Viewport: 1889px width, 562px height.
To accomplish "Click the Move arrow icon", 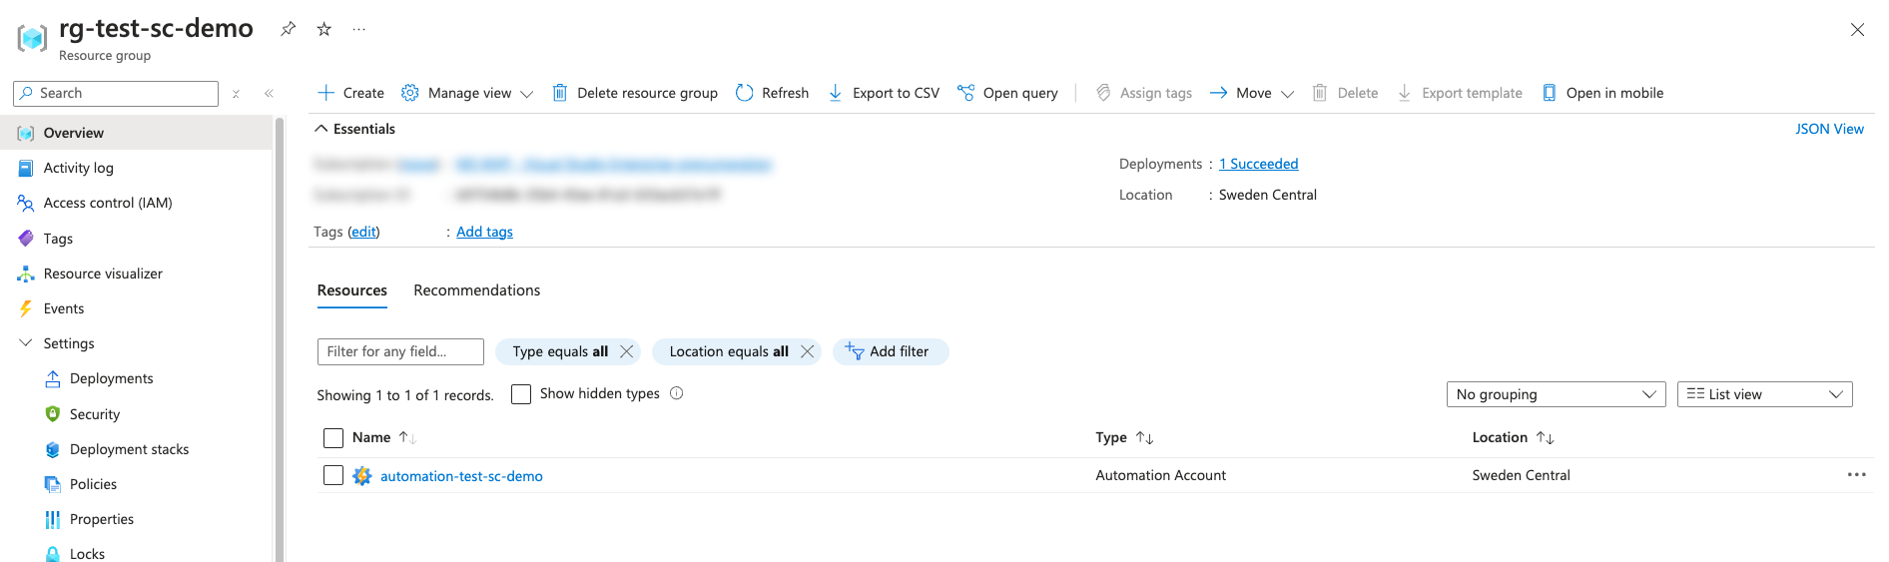I will coord(1218,93).
